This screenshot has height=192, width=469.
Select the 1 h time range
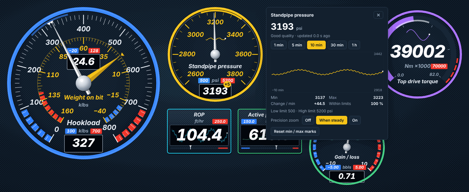point(354,45)
